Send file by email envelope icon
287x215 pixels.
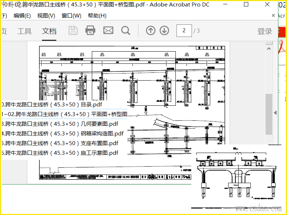click(x=108, y=30)
